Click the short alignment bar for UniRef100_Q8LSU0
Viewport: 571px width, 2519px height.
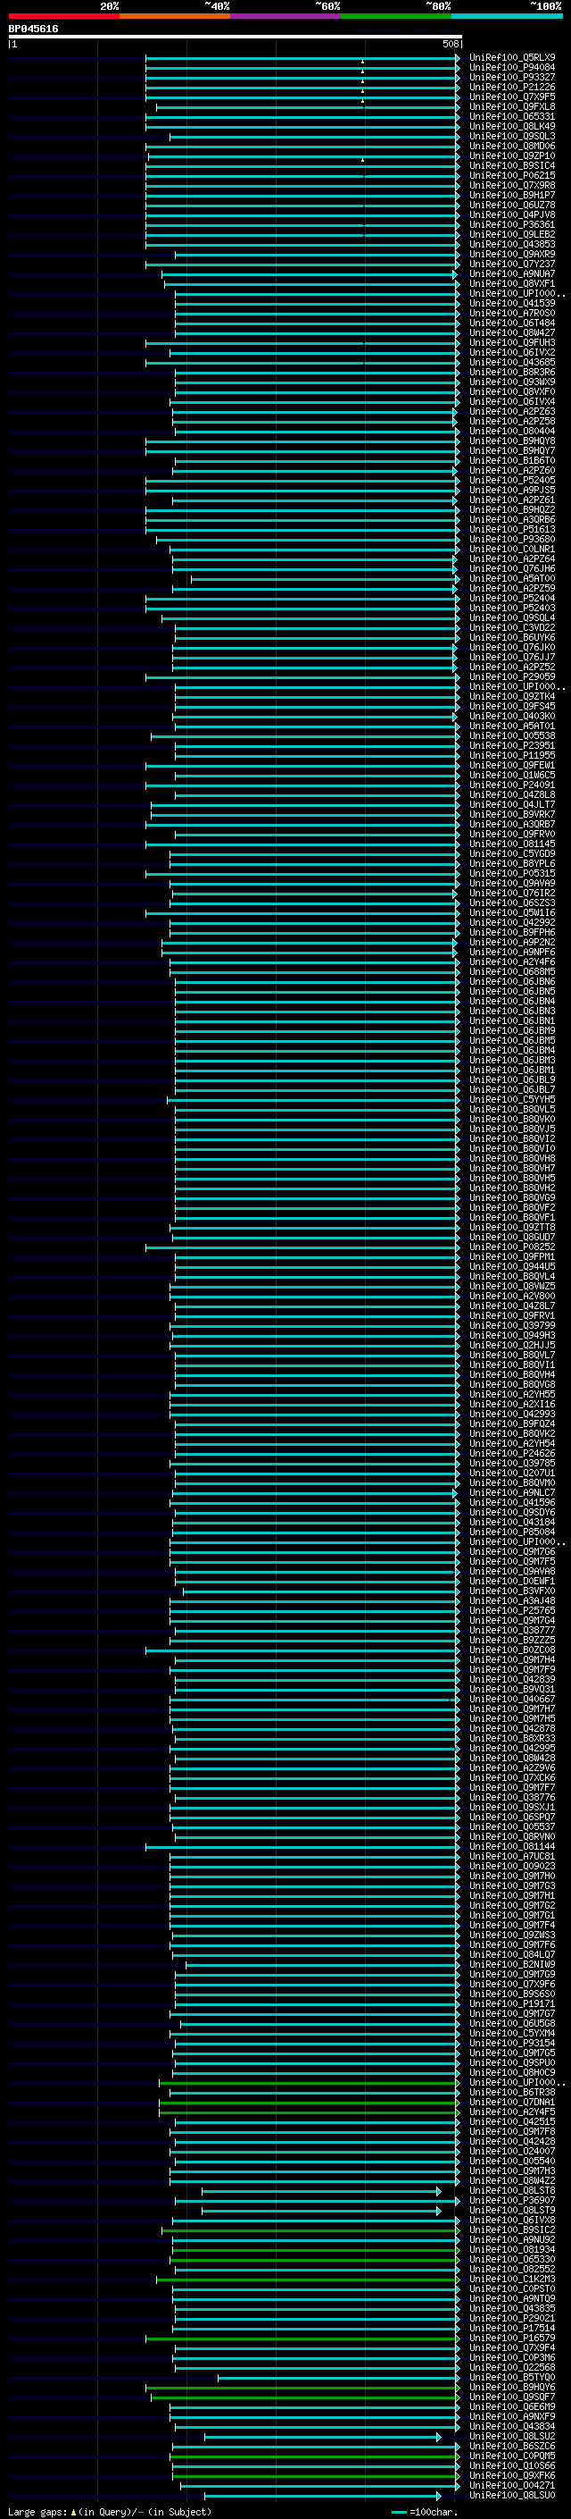(322, 2495)
